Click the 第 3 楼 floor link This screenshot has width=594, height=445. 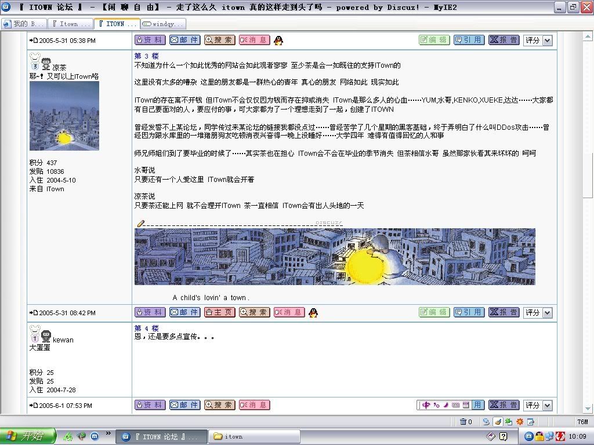(146, 56)
